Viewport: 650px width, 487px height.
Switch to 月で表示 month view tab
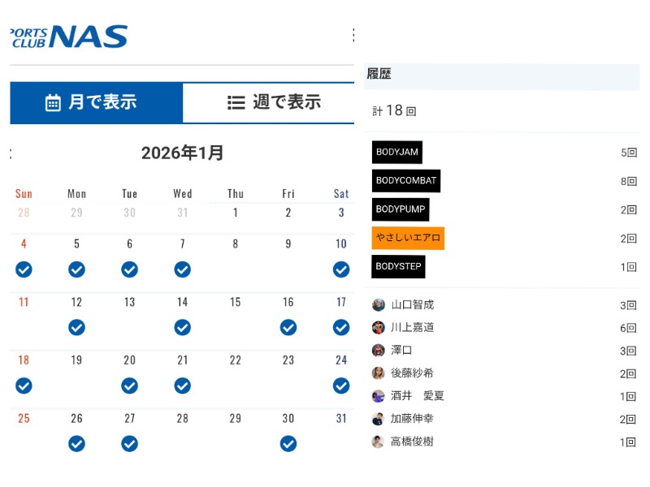tap(96, 102)
